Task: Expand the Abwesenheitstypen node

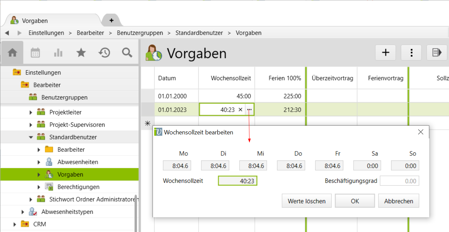Action: pos(23,212)
